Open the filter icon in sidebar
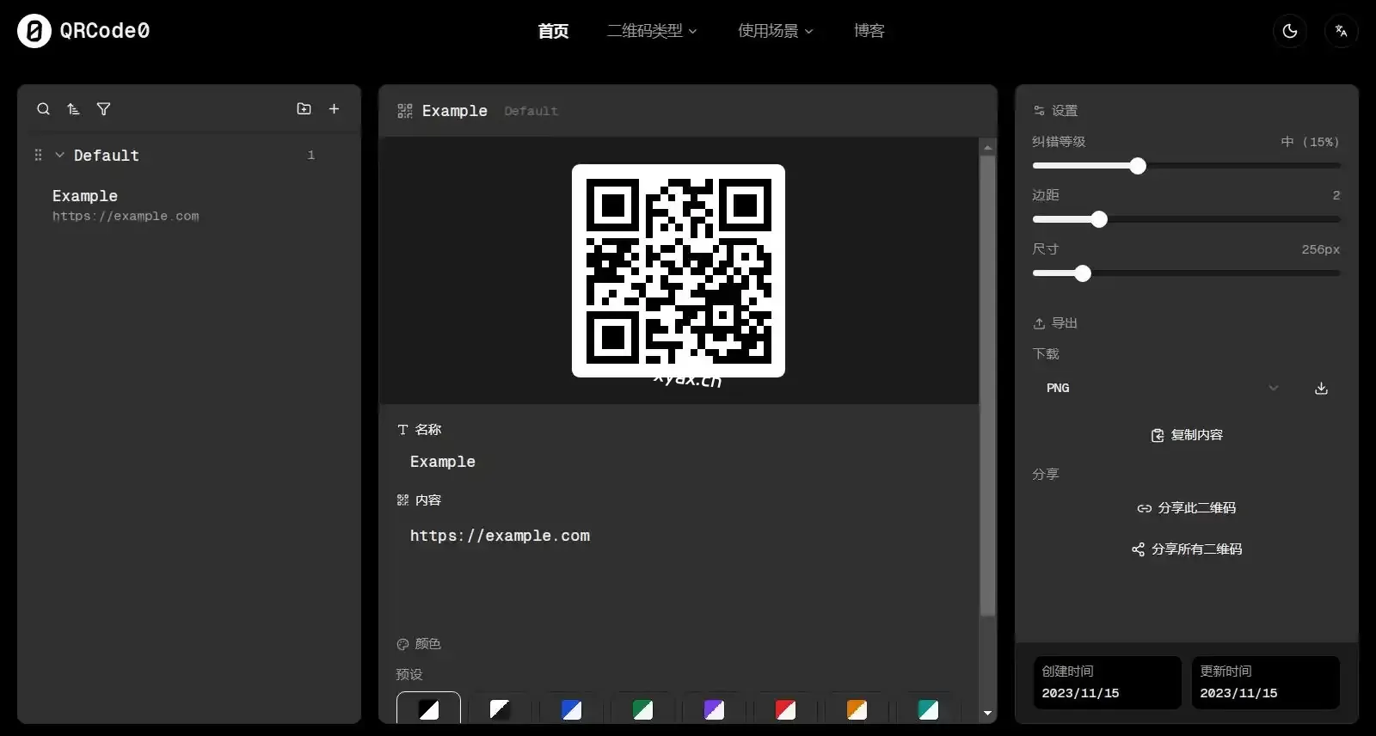 pos(103,109)
